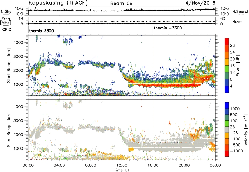Click the 'Time UT' axis title
Screen dimensions: 249x172
tap(122, 170)
